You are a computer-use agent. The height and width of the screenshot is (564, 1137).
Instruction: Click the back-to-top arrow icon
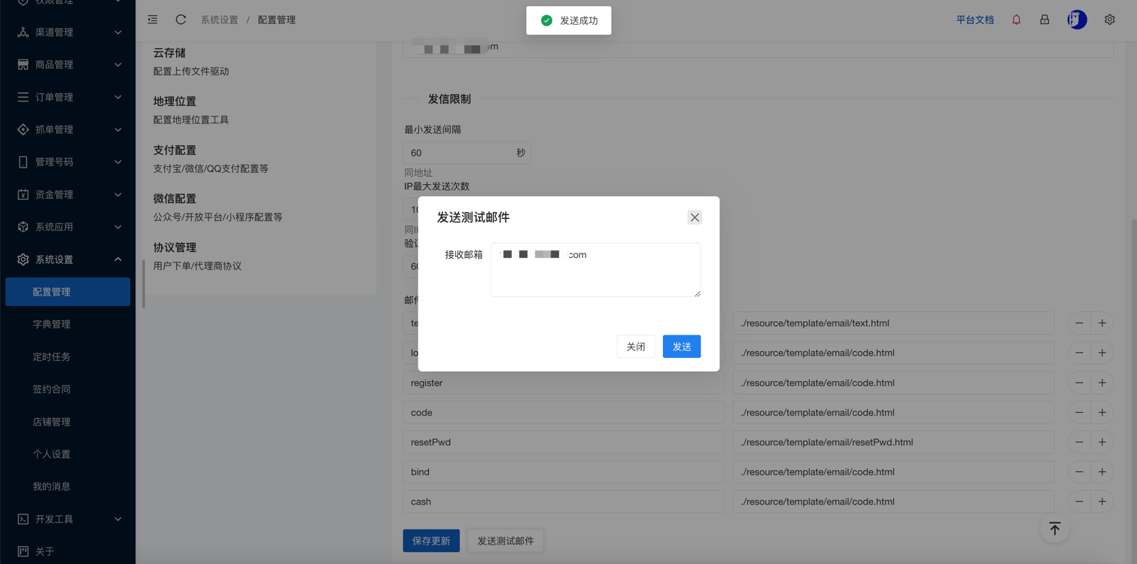pyautogui.click(x=1054, y=529)
